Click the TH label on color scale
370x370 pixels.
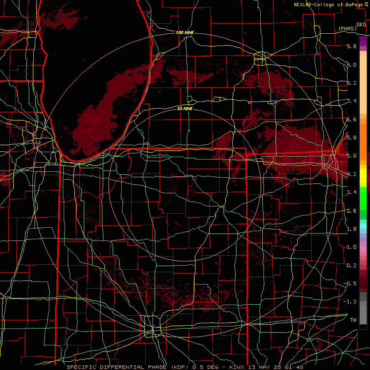pyautogui.click(x=353, y=320)
